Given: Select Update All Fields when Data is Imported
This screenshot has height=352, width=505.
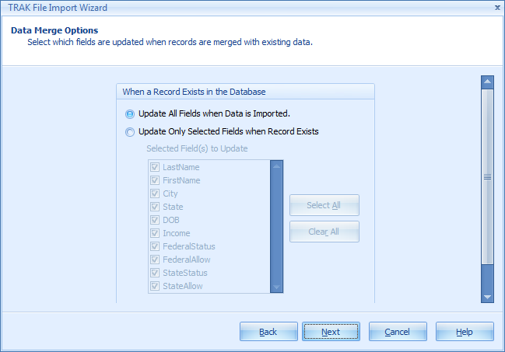Looking at the screenshot, I should point(130,113).
